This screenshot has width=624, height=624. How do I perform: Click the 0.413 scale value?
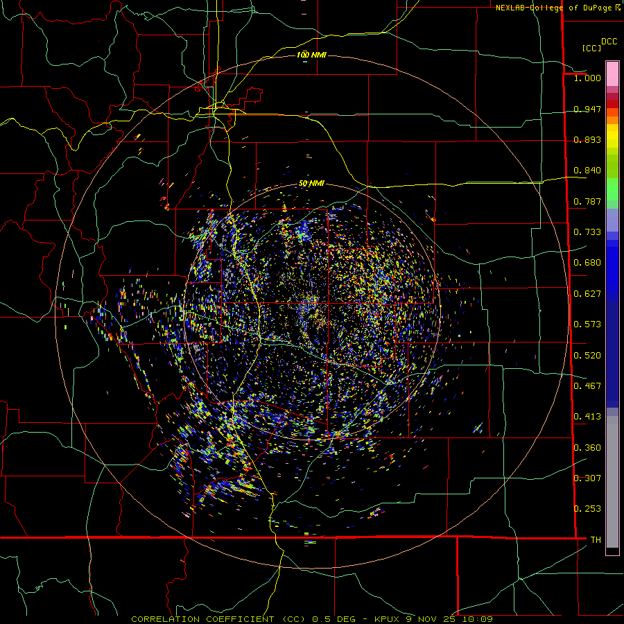click(587, 417)
